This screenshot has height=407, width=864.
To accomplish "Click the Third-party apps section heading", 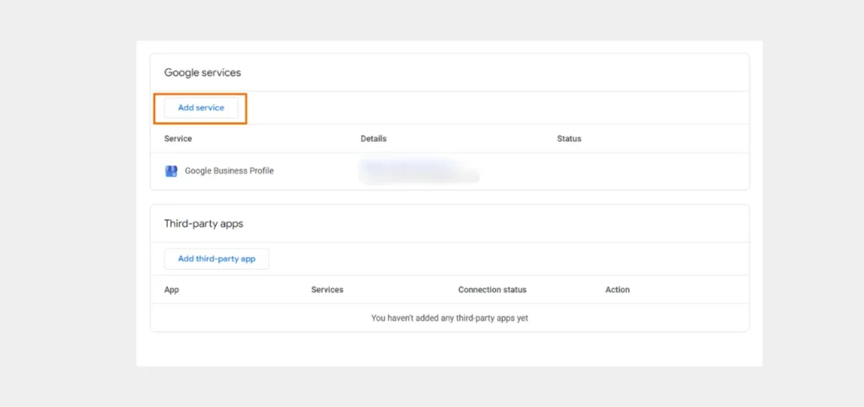I will click(x=204, y=224).
